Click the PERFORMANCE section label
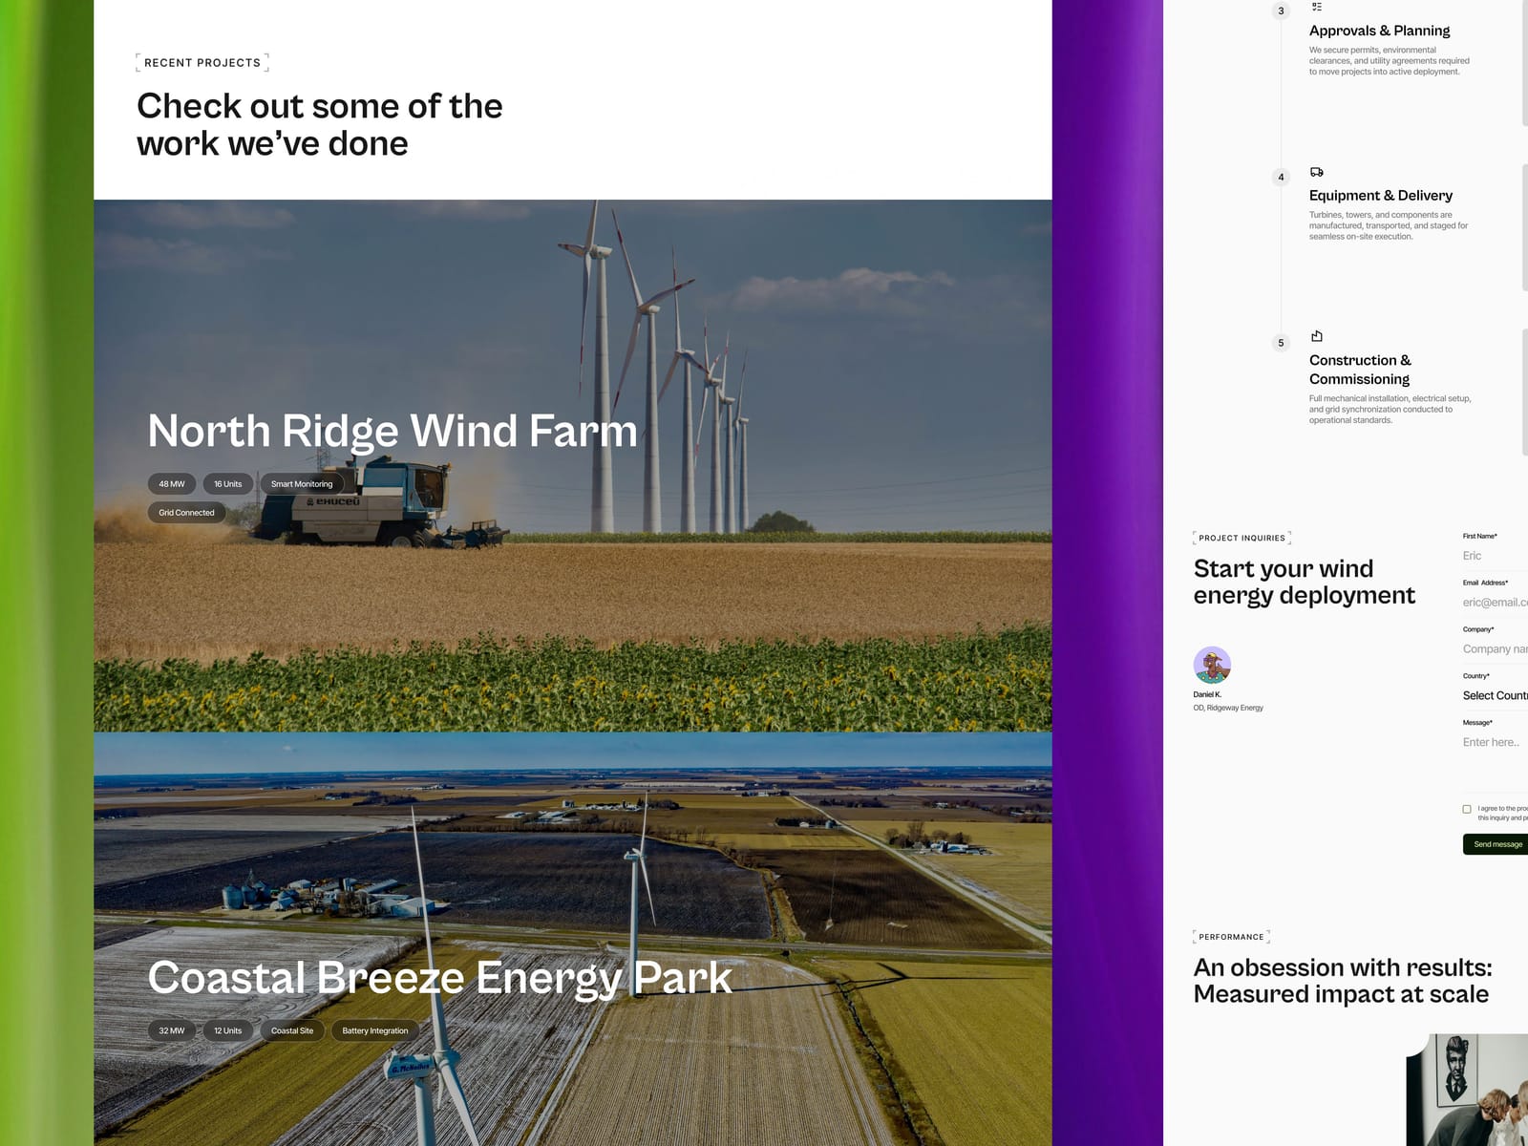This screenshot has width=1528, height=1146. pyautogui.click(x=1231, y=937)
